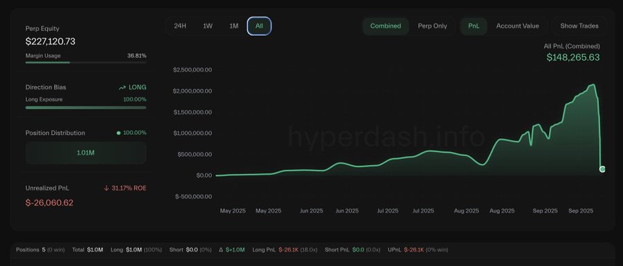This screenshot has width=623, height=266.
Task: Click the green Position Distribution dot
Action: [x=118, y=133]
